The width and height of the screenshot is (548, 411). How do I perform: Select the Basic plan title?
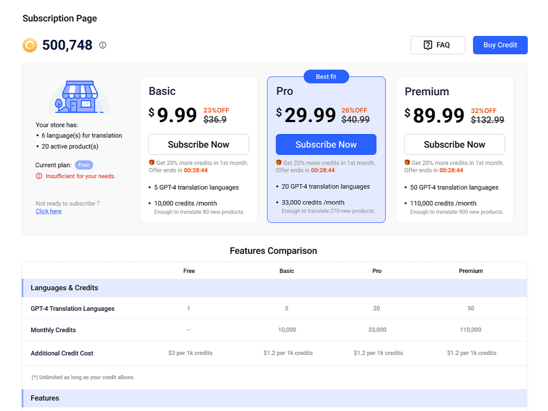pyautogui.click(x=162, y=91)
